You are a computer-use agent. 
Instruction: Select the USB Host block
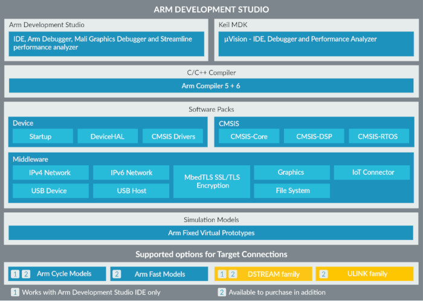click(x=131, y=191)
